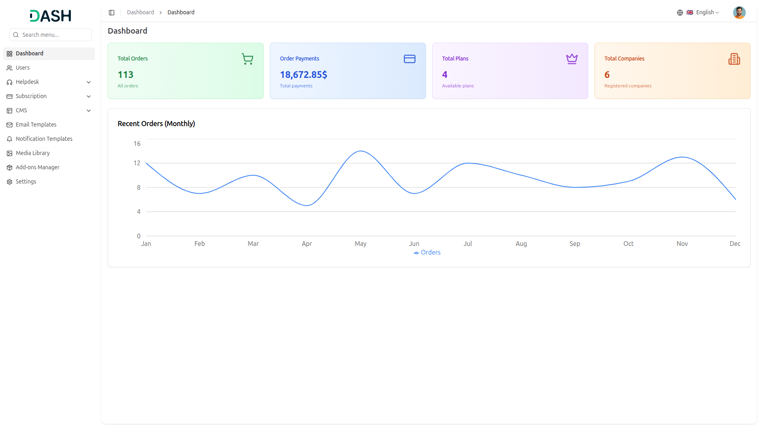Click the Add-ons Manager package icon

pos(9,168)
